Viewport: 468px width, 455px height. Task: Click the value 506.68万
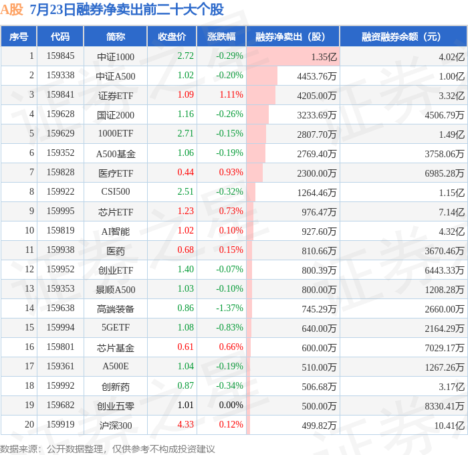pos(319,387)
